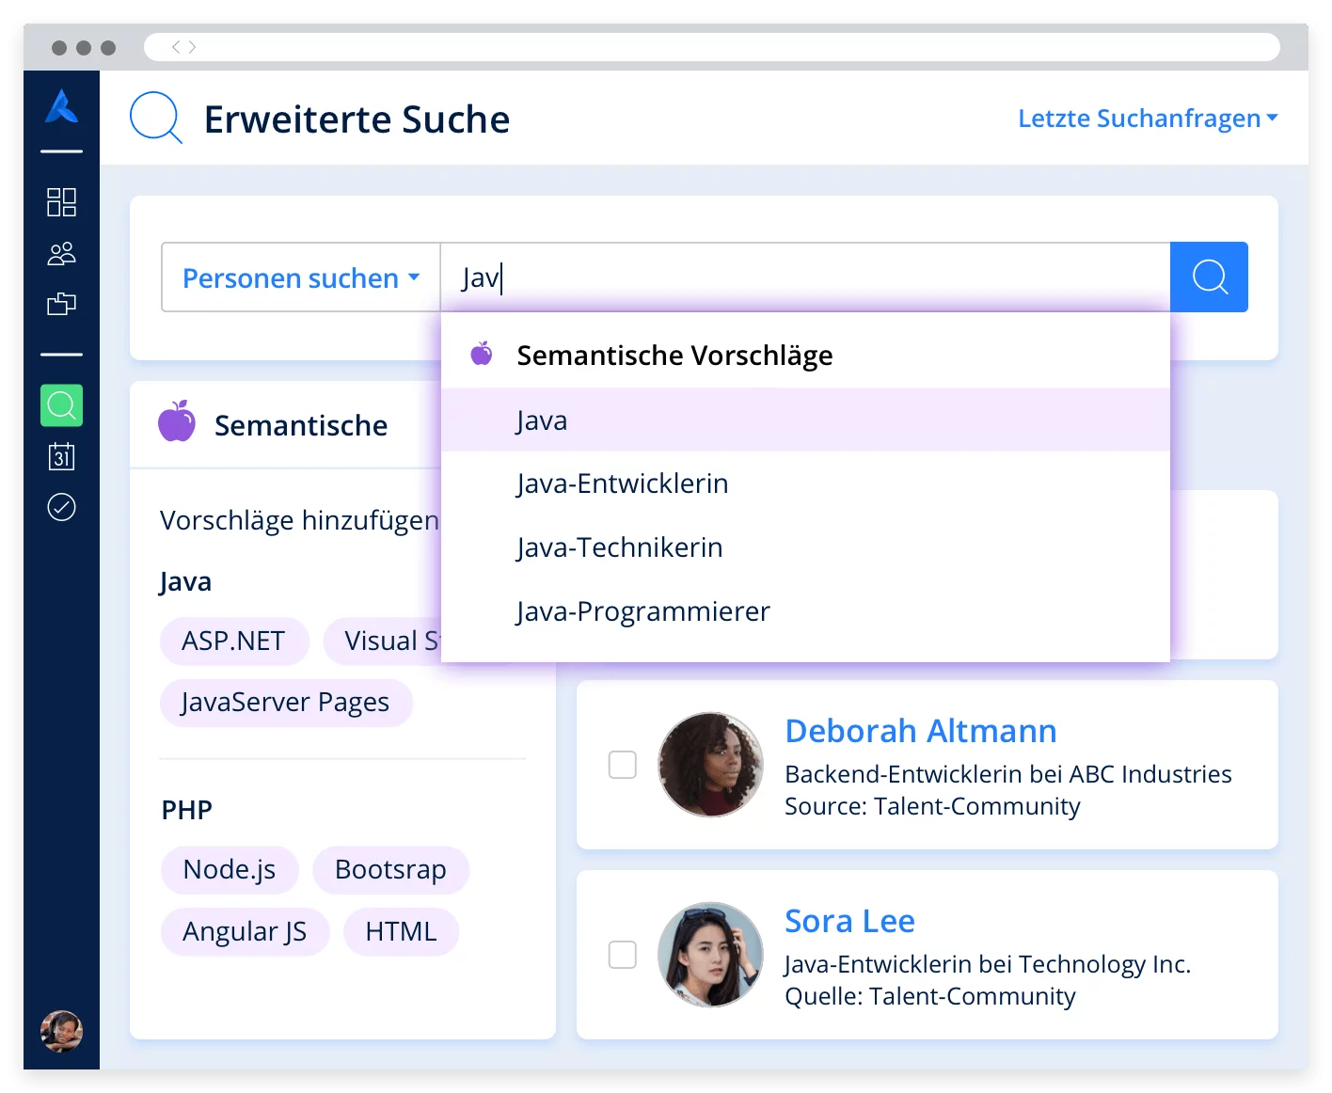Click the checkmark tasks icon in sidebar
This screenshot has height=1093, width=1332.
tap(62, 507)
